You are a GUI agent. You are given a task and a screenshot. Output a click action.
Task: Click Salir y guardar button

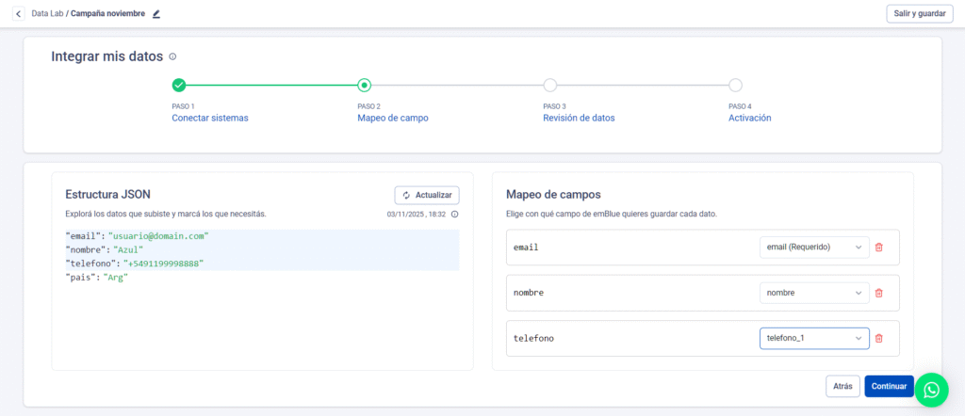[919, 13]
